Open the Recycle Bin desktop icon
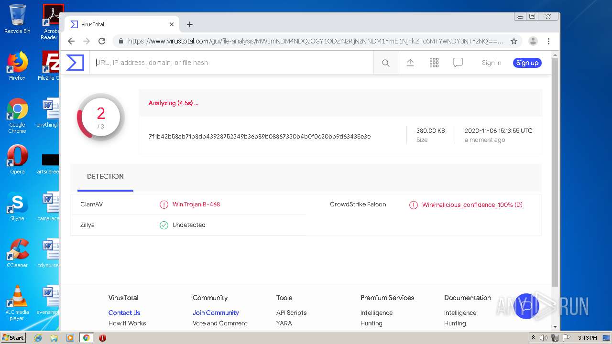 click(17, 19)
